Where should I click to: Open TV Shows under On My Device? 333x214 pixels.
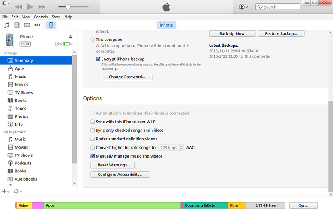coord(36,155)
